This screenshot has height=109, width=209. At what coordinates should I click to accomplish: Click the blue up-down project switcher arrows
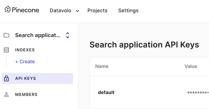coord(68,35)
